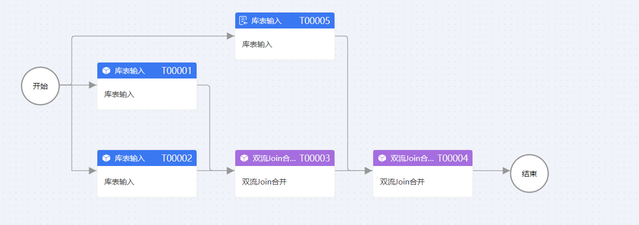
Task: Select the 开始 start circle node
Action: coord(40,86)
